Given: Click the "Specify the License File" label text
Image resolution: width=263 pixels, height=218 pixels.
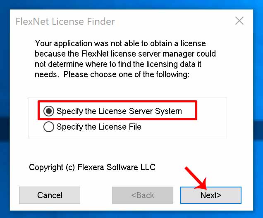Looking at the screenshot, I should click(x=99, y=127).
